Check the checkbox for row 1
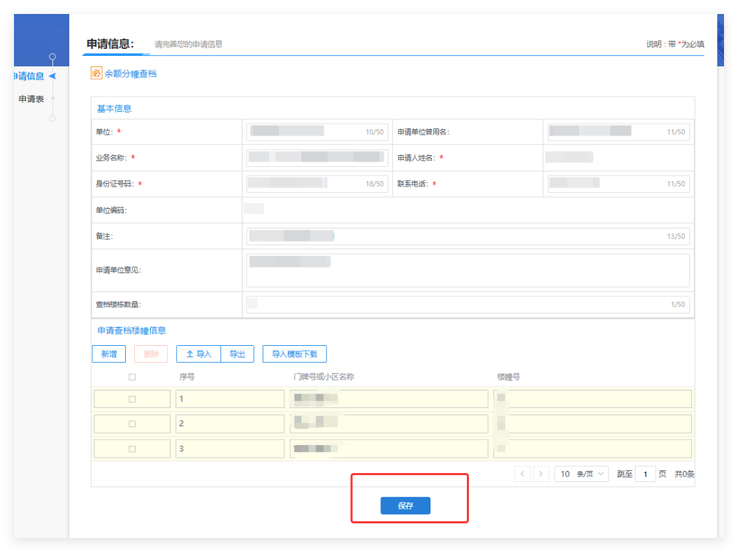738x552 pixels. 132,399
